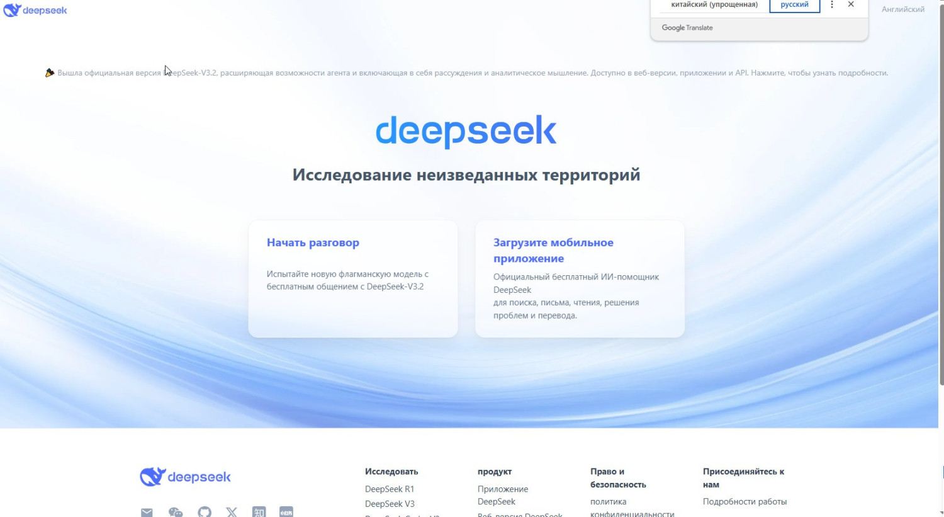Open "Приложение DeepSeek" footer link
Screen dimensions: 944x517
click(502, 495)
